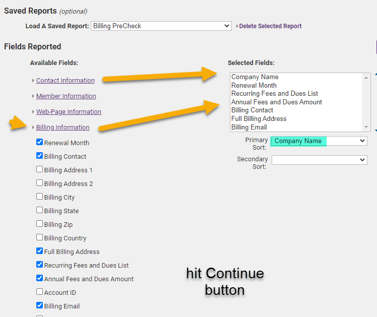Image resolution: width=377 pixels, height=317 pixels.
Task: Uncheck the Billing Email checkbox
Action: point(40,306)
